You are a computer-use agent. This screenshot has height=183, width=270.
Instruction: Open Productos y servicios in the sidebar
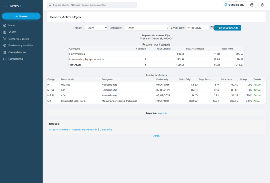pyautogui.click(x=21, y=46)
